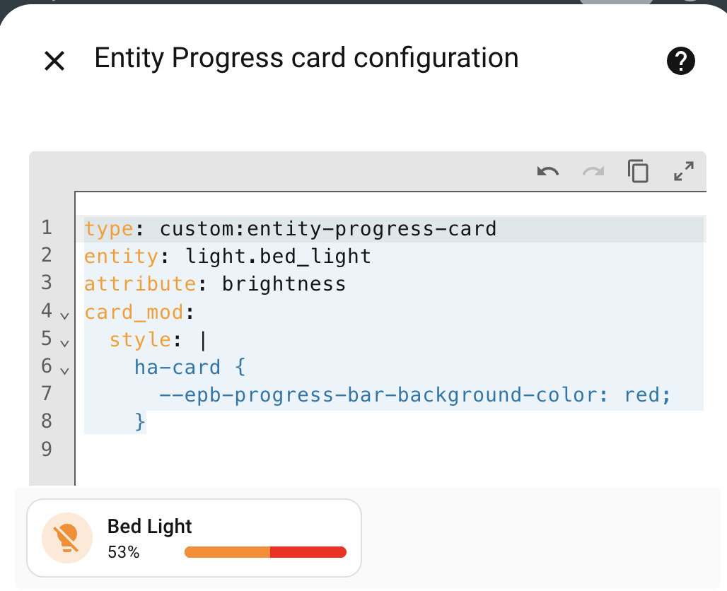Copy the YAML code to clipboard
The height and width of the screenshot is (591, 727).
[638, 171]
